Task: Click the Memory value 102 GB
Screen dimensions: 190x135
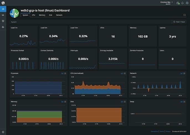Action: (x=143, y=36)
